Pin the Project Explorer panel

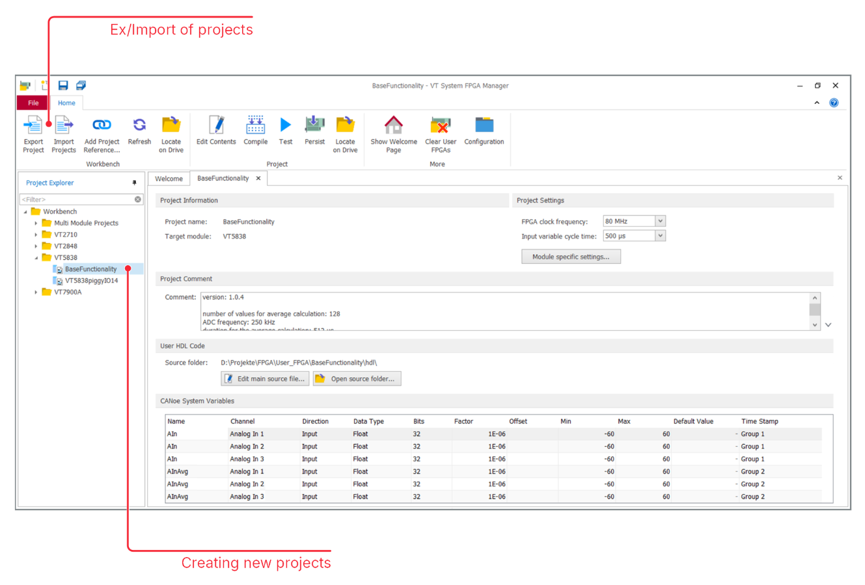tap(135, 183)
